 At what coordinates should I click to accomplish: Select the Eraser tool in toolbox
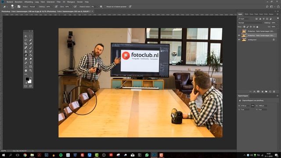click(26, 55)
